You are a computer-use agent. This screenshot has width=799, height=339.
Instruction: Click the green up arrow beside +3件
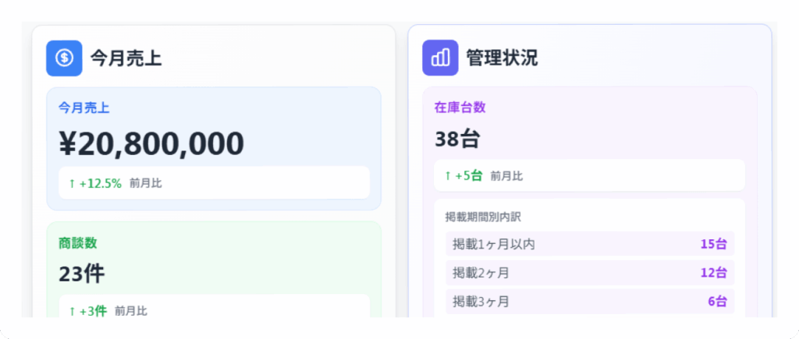tap(72, 310)
